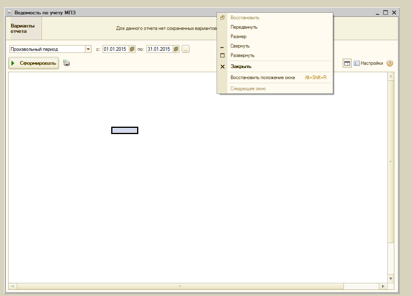This screenshot has width=412, height=296.
Task: Toggle the settings panel layout icon
Action: pos(347,63)
